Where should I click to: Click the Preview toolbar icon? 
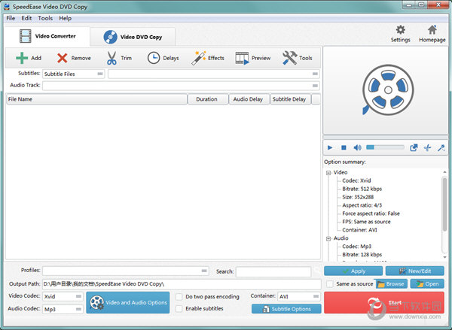(x=253, y=58)
